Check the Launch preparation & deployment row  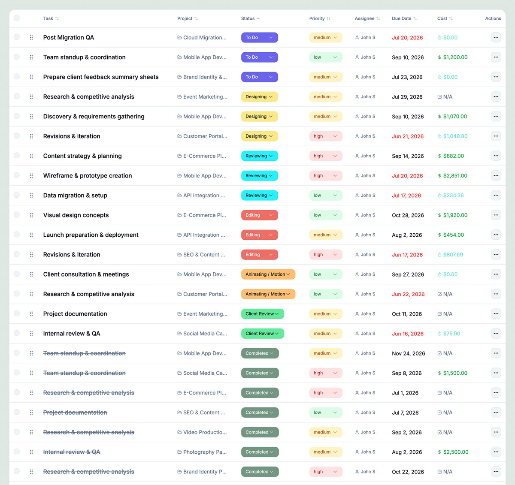[x=17, y=235]
